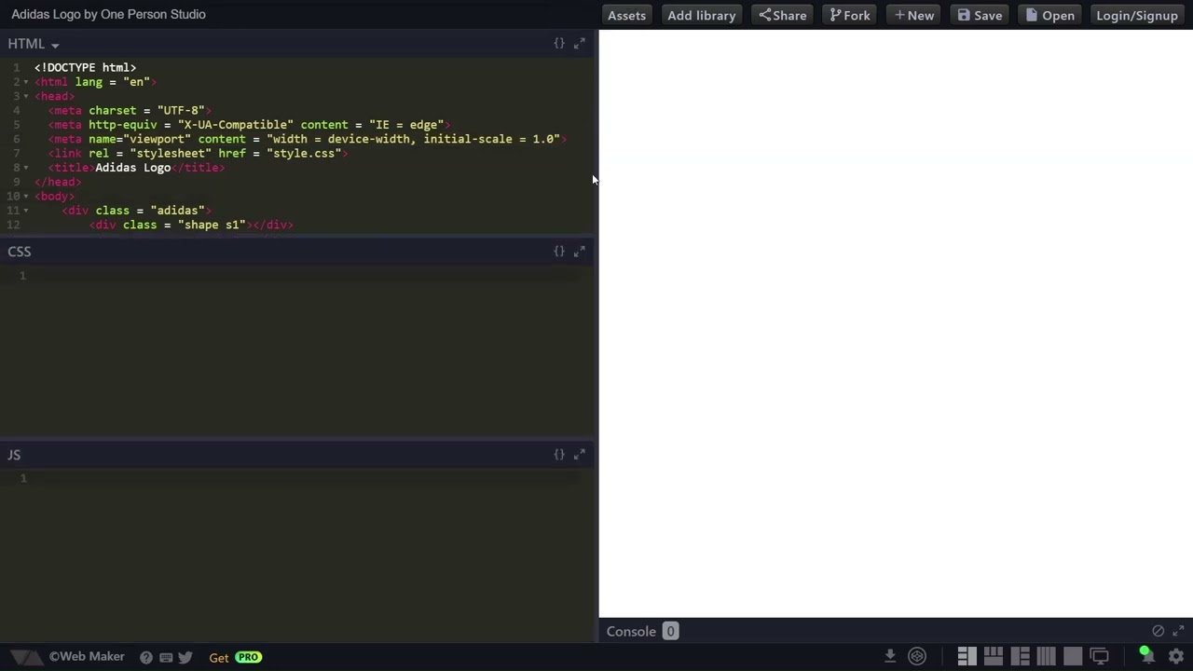Viewport: 1193px width, 671px height.
Task: Open the Twitter link icon
Action: [185, 657]
